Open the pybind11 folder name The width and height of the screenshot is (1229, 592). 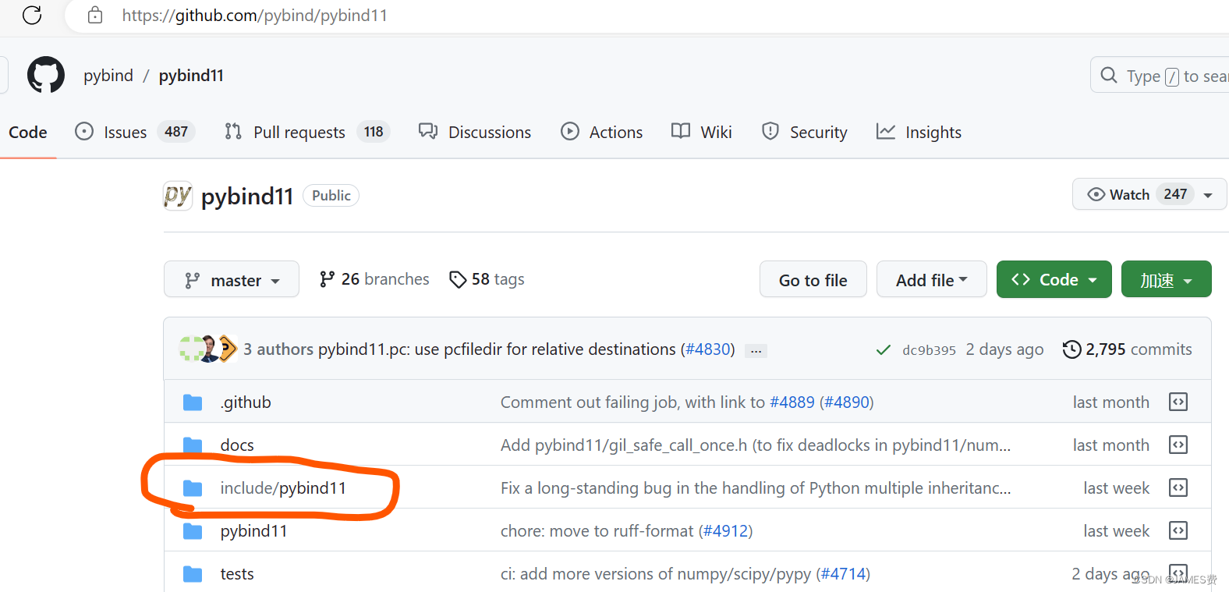[x=253, y=531]
